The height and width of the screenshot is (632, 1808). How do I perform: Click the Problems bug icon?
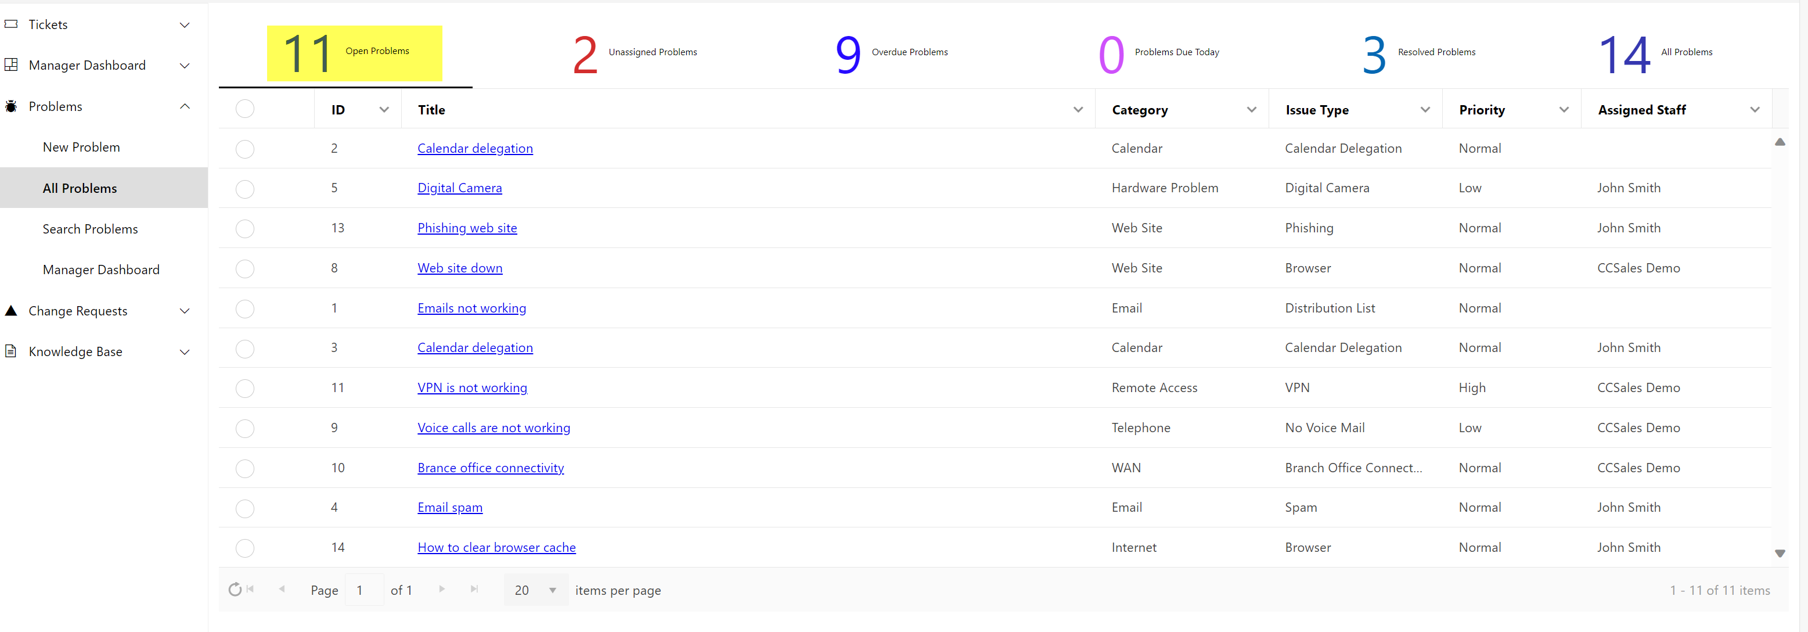click(x=11, y=106)
